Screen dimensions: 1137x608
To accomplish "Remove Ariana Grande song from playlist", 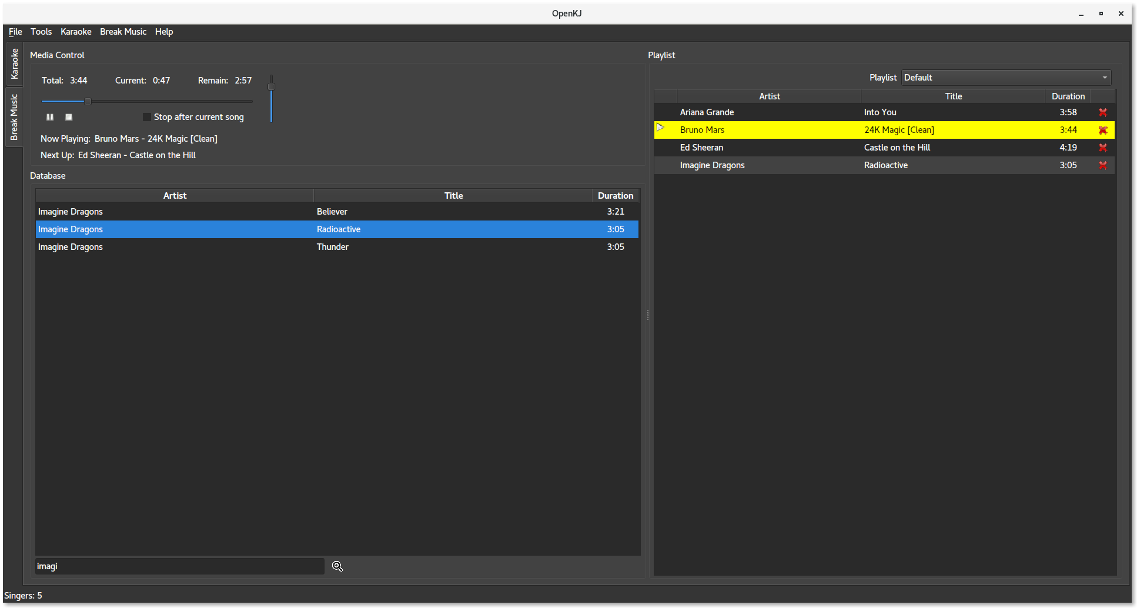I will 1103,112.
